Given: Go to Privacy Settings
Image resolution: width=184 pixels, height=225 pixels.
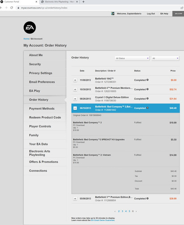Looking at the screenshot, I should [45, 73].
